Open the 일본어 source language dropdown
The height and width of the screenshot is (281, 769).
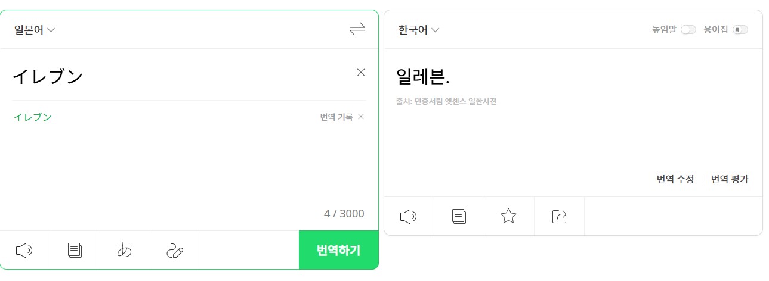35,30
